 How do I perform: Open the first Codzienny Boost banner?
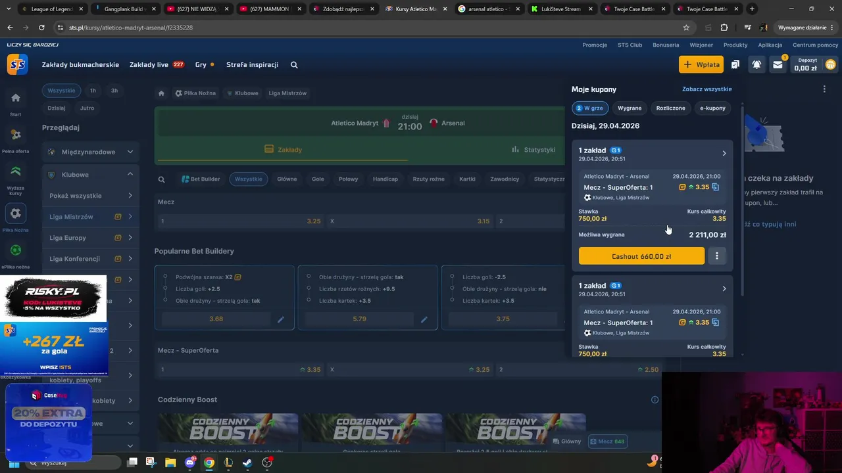click(228, 432)
